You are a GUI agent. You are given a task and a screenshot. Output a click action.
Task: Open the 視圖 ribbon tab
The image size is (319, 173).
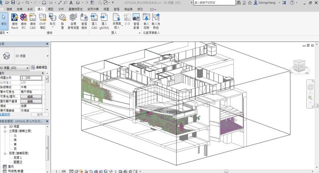pyautogui.click(x=106, y=9)
